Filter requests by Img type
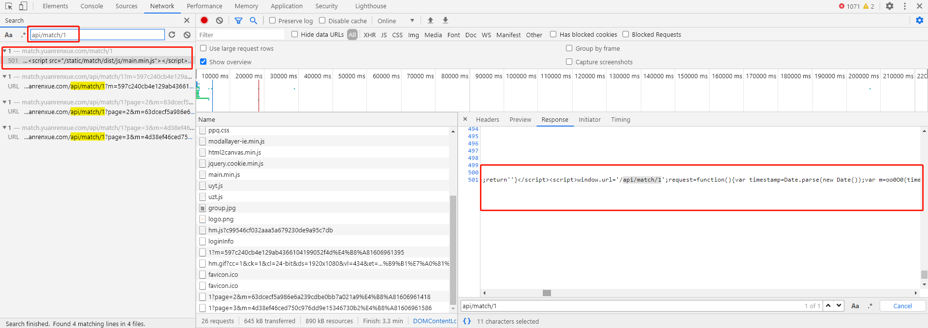Screen dimensions: 928x328 click(x=413, y=35)
